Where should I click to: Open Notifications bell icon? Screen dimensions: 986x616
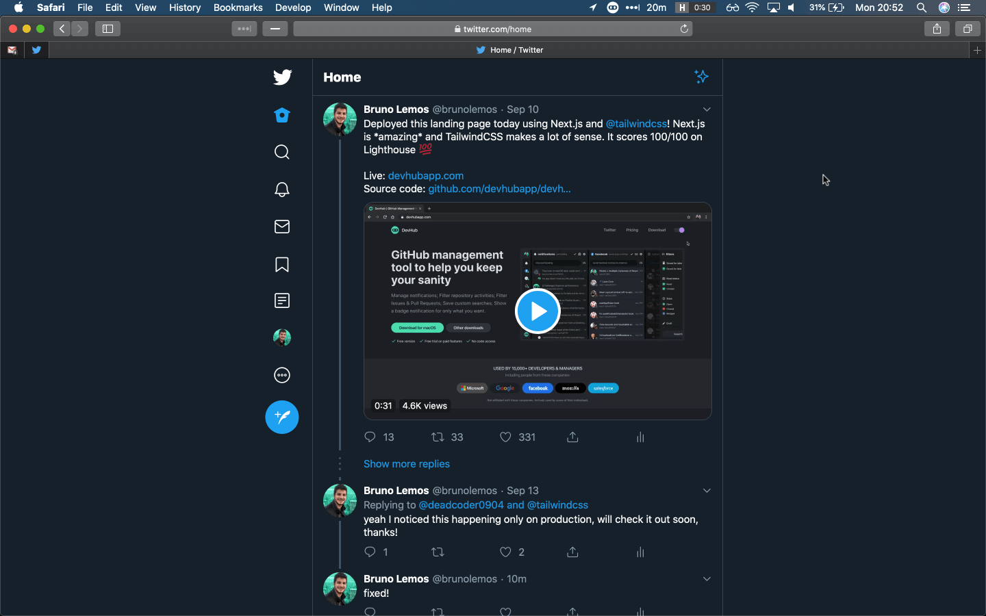[x=282, y=190]
